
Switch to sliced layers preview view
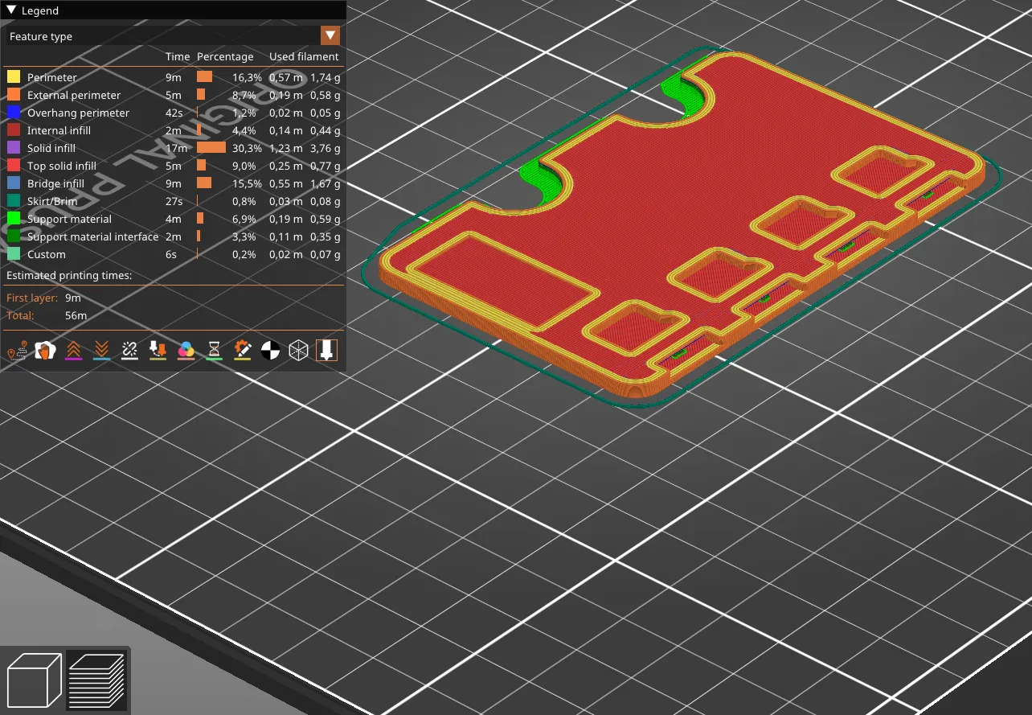pyautogui.click(x=96, y=680)
